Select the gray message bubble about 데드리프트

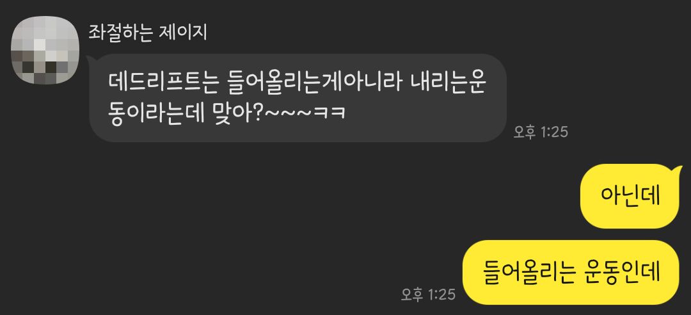point(298,98)
